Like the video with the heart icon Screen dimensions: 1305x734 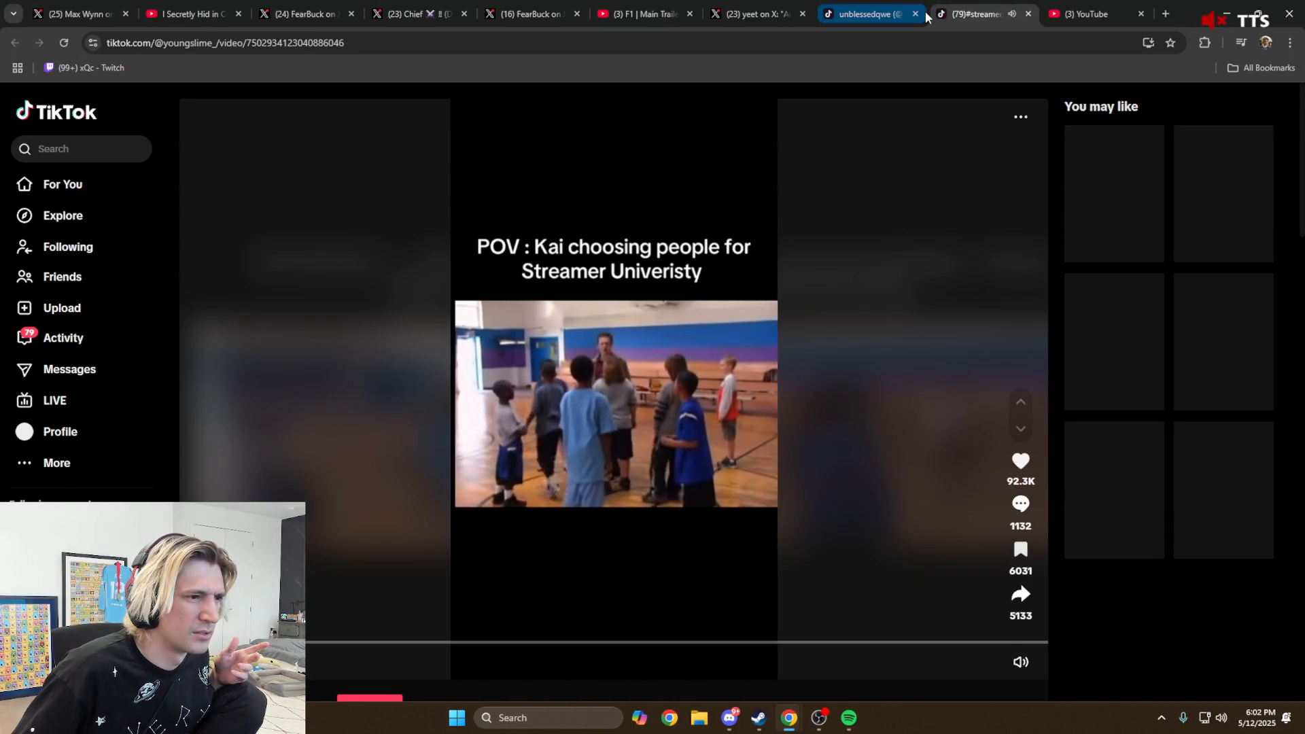tap(1020, 461)
